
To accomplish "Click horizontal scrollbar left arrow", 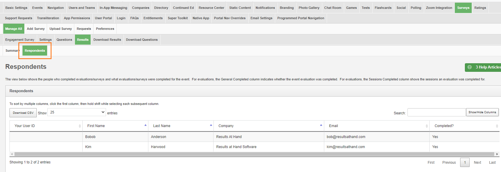I will pos(12,154).
